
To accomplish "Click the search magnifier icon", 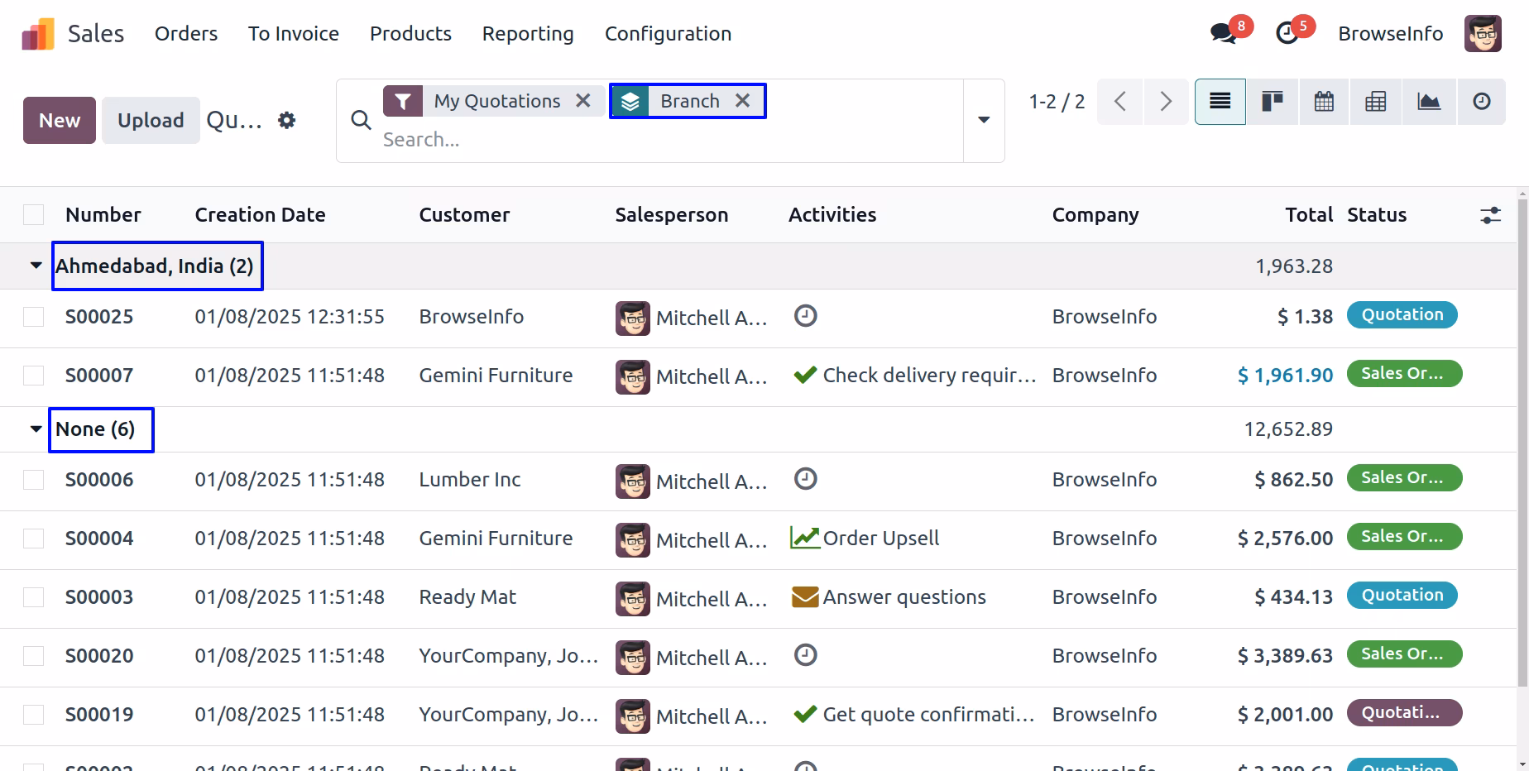I will (x=361, y=121).
